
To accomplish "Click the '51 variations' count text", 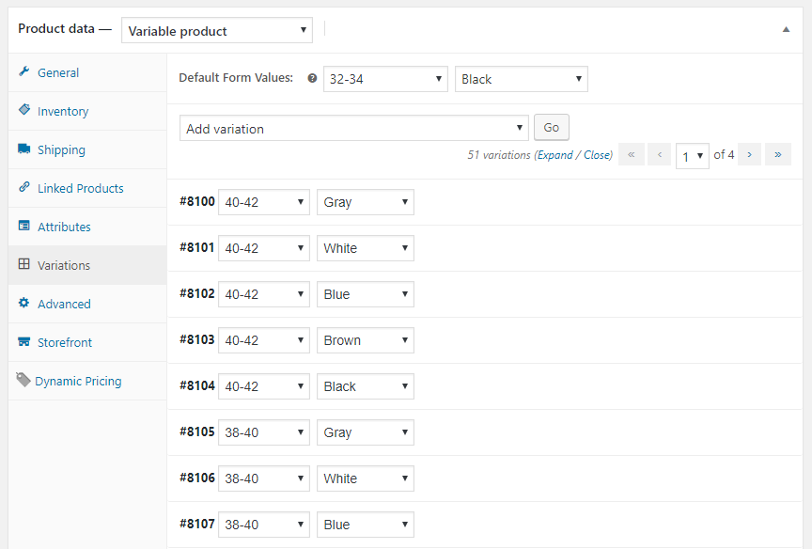I will coord(499,155).
